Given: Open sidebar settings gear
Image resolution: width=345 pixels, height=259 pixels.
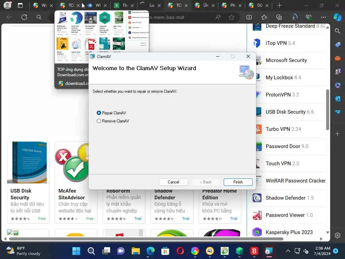Looking at the screenshot, I should click(x=338, y=235).
